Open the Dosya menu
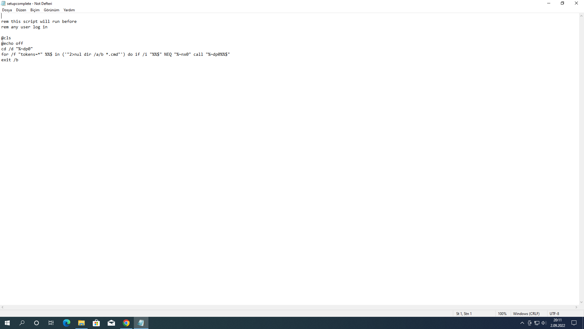This screenshot has height=329, width=584. [7, 10]
